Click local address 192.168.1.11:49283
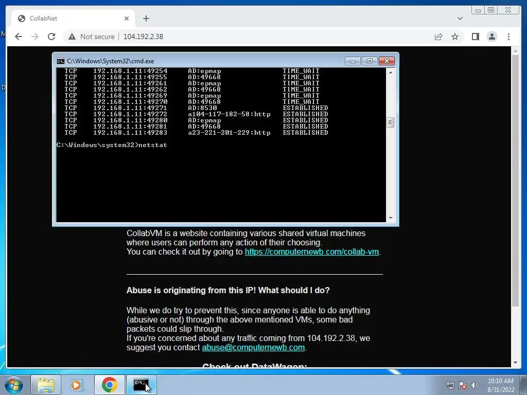The height and width of the screenshot is (395, 527). pyautogui.click(x=130, y=133)
